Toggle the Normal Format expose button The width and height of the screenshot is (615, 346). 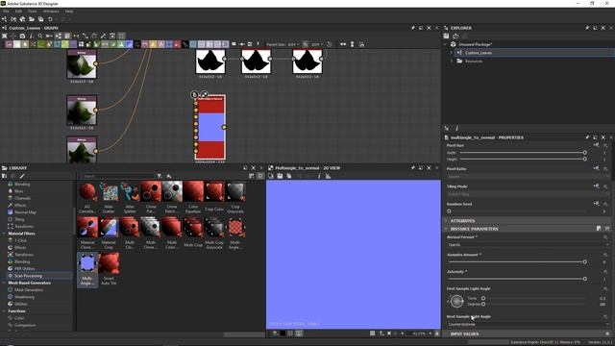coord(605,237)
